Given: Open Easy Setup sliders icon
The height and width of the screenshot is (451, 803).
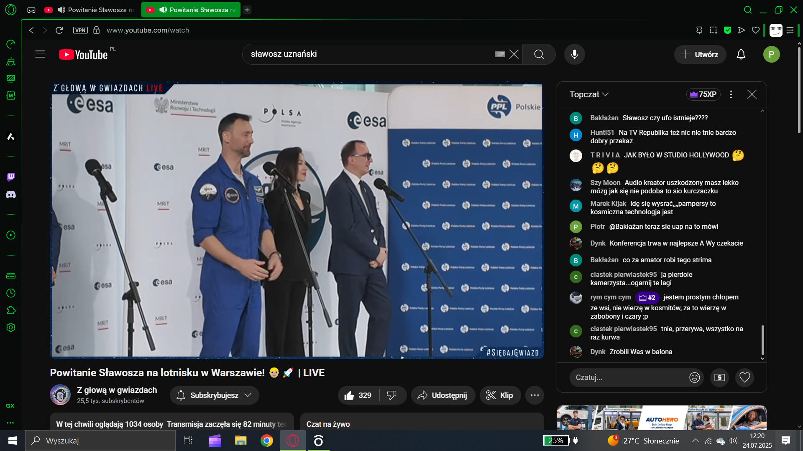Looking at the screenshot, I should (x=790, y=30).
